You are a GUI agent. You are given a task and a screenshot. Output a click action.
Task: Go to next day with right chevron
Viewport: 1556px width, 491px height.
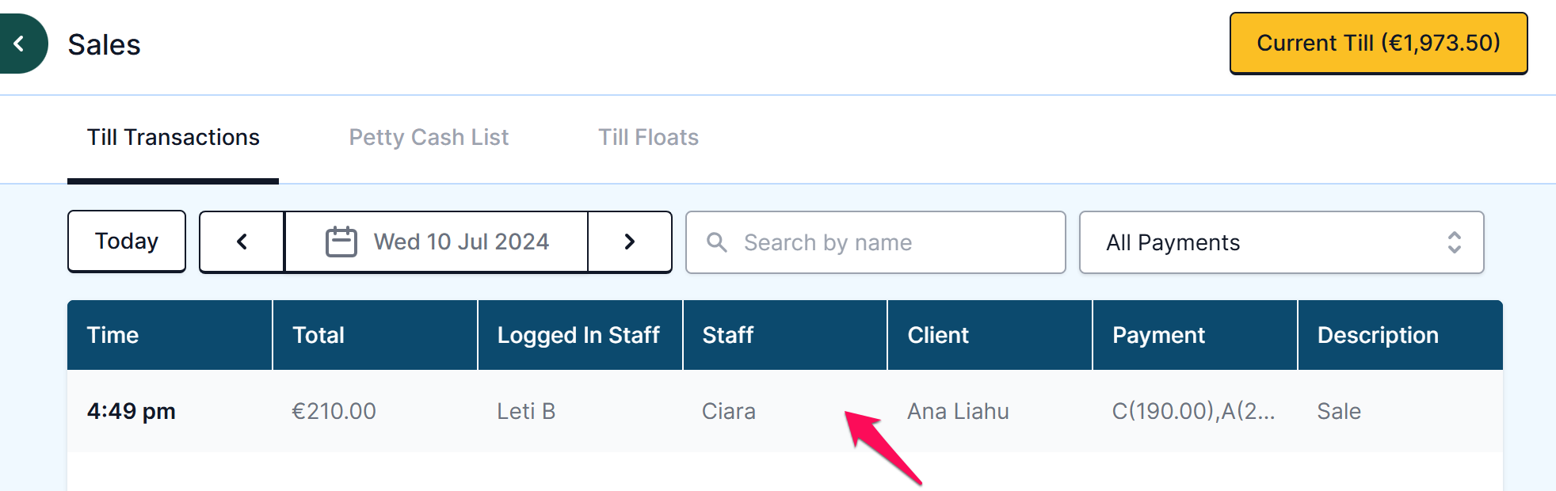[630, 242]
